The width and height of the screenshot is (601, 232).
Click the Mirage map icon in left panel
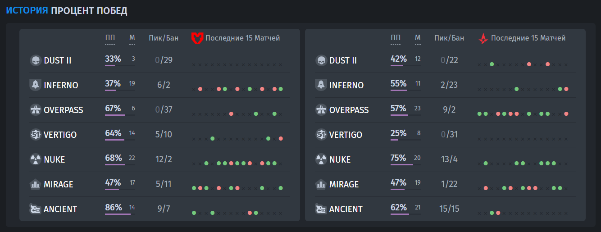(x=36, y=184)
